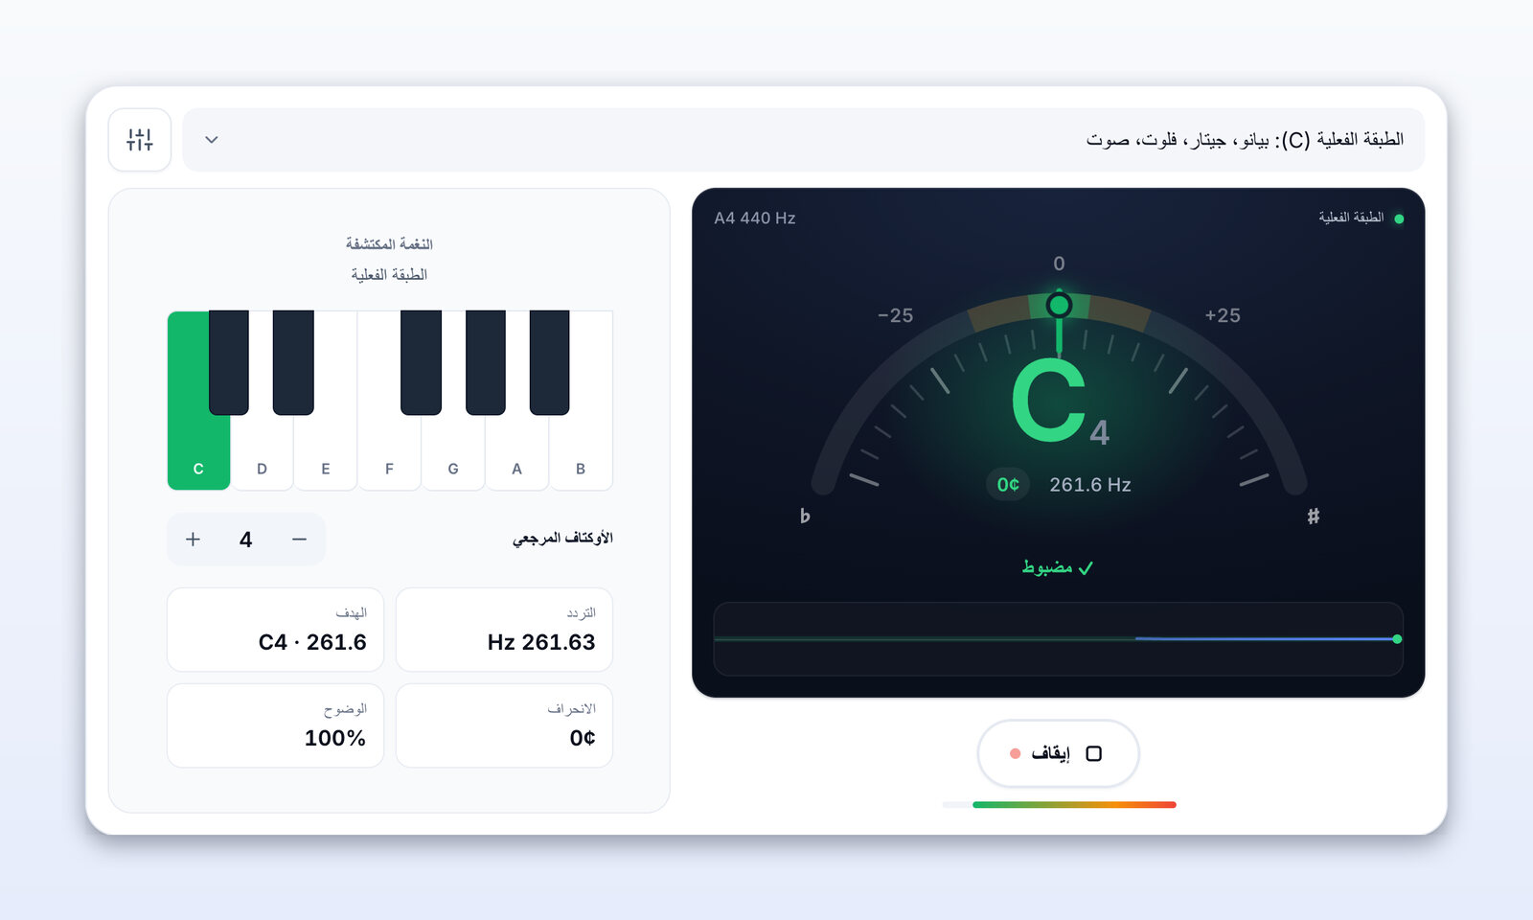Viewport: 1533px width, 920px height.
Task: Click the stop square icon
Action: (x=1094, y=753)
